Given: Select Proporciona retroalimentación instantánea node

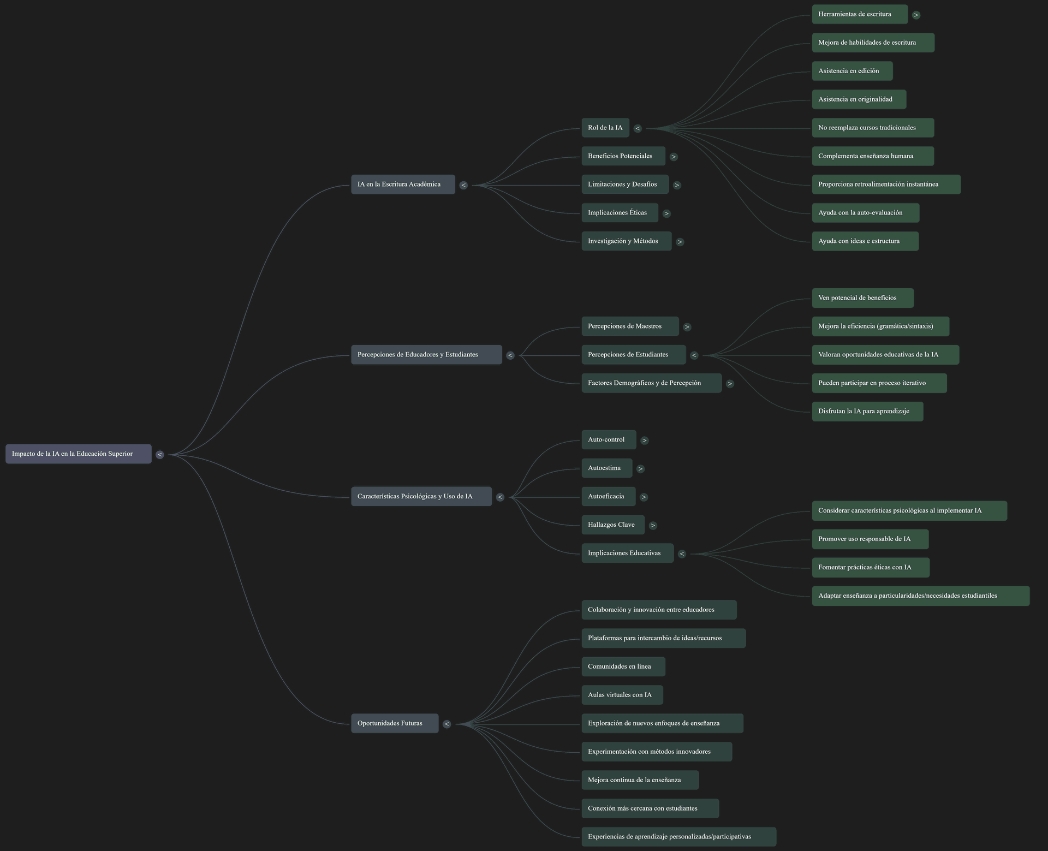Looking at the screenshot, I should click(x=886, y=185).
